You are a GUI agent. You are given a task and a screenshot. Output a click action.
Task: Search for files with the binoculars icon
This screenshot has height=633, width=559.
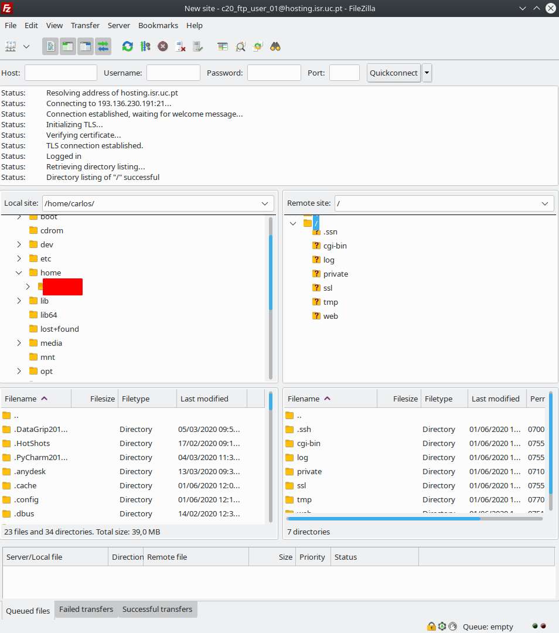coord(275,46)
